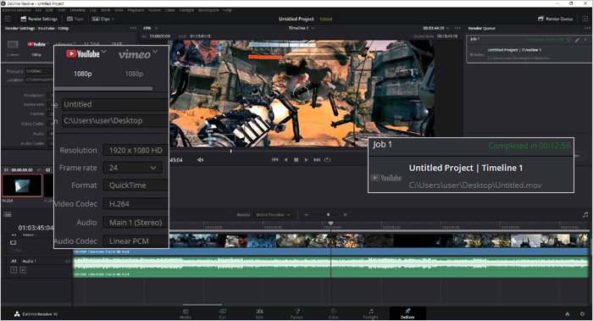Open the Mark menu
Screen dimensions: 593x321
(x=106, y=10)
